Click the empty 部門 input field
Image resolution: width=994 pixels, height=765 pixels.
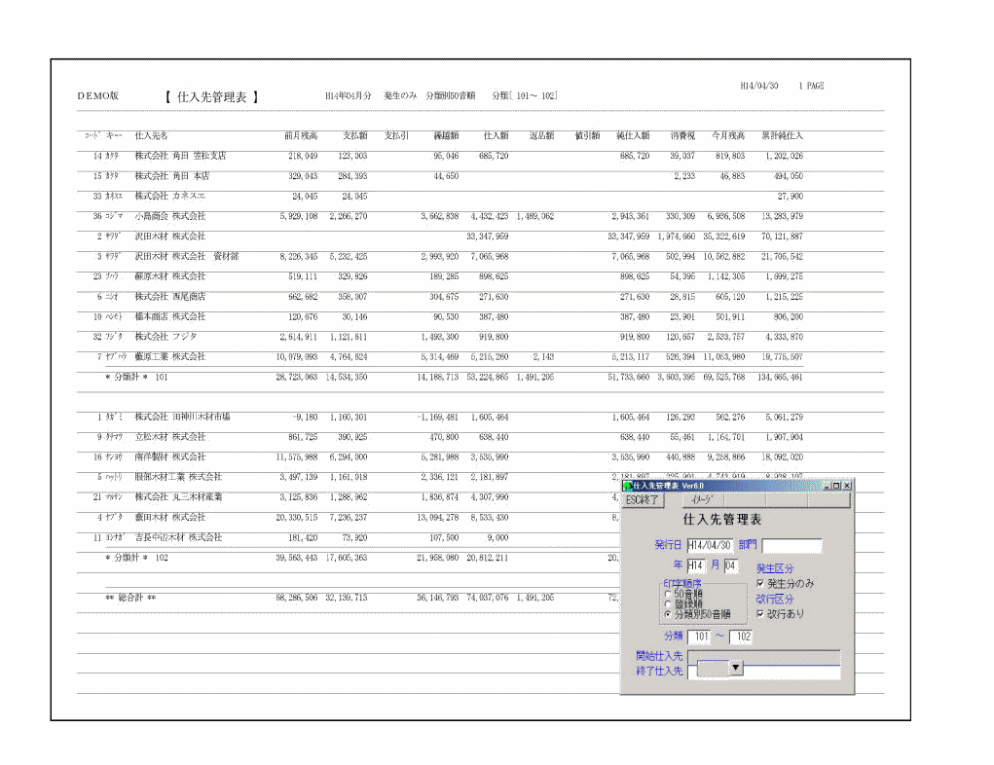click(792, 545)
